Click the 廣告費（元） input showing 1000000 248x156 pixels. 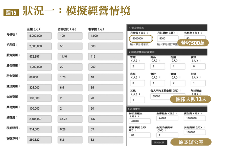[195, 118]
